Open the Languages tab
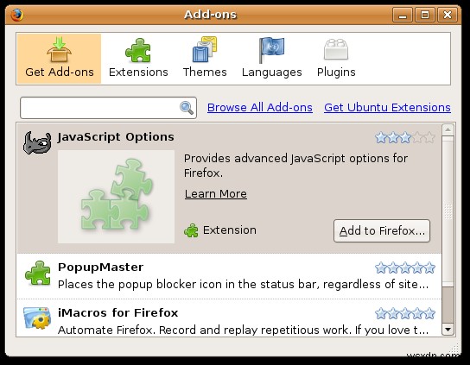 pos(272,59)
